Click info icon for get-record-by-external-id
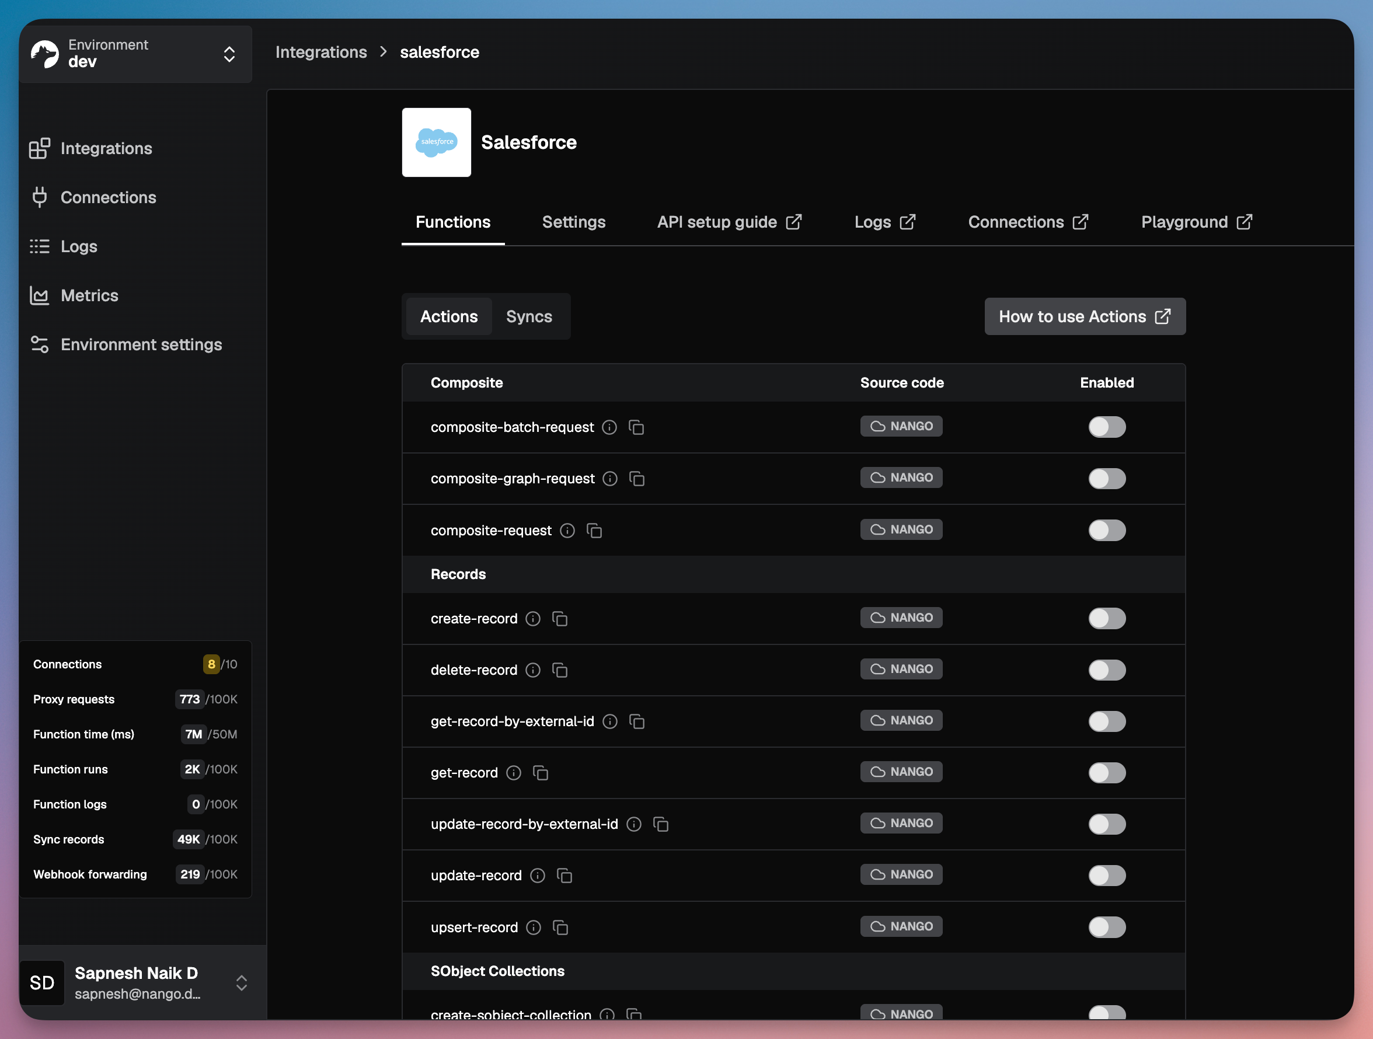 pyautogui.click(x=610, y=721)
